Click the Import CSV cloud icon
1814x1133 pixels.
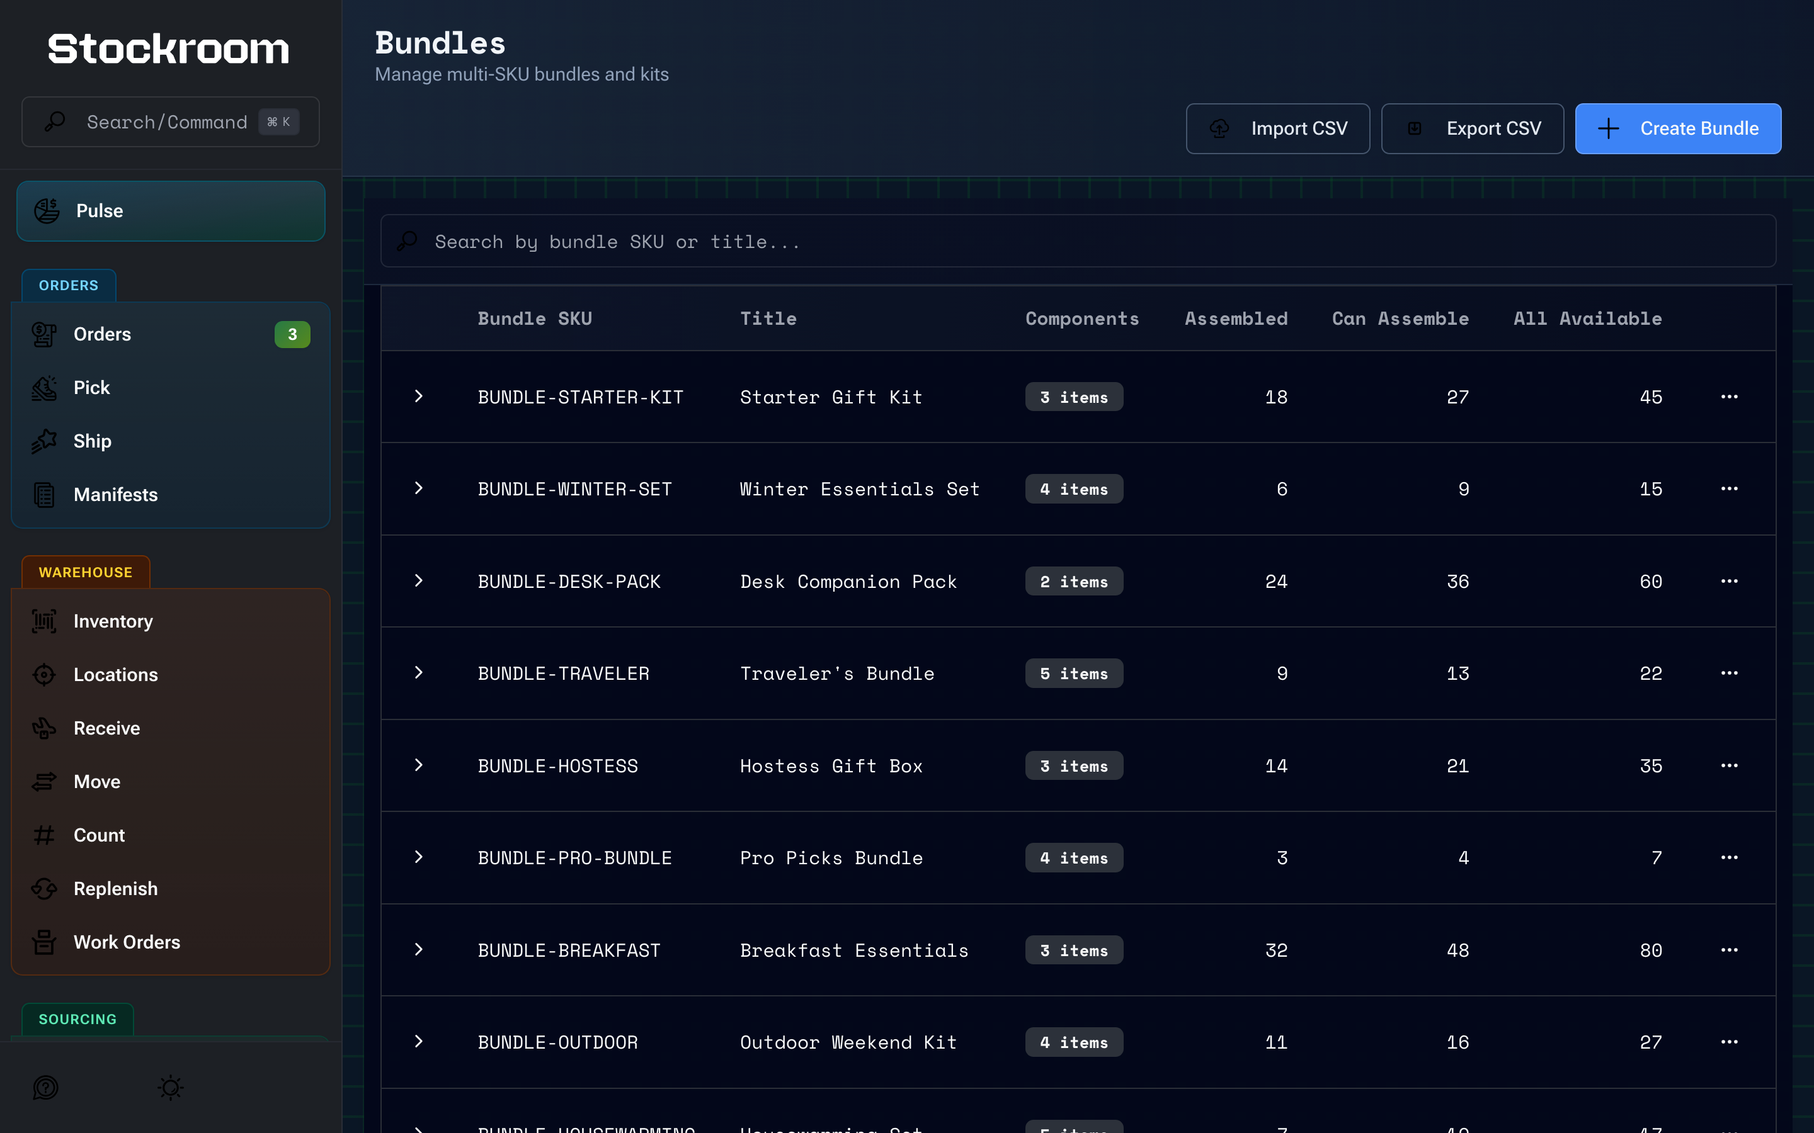(1219, 129)
